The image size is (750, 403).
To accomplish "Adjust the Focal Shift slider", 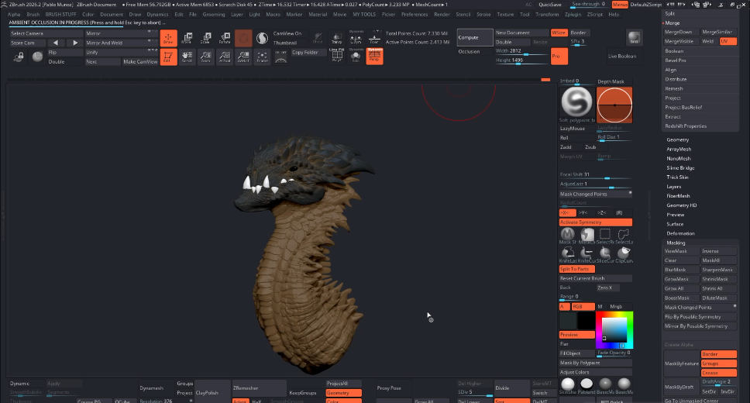I will (596, 174).
